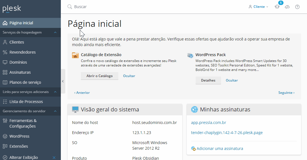This screenshot has width=307, height=160.
Task: Open Extensões in the sidebar
Action: click(30, 146)
